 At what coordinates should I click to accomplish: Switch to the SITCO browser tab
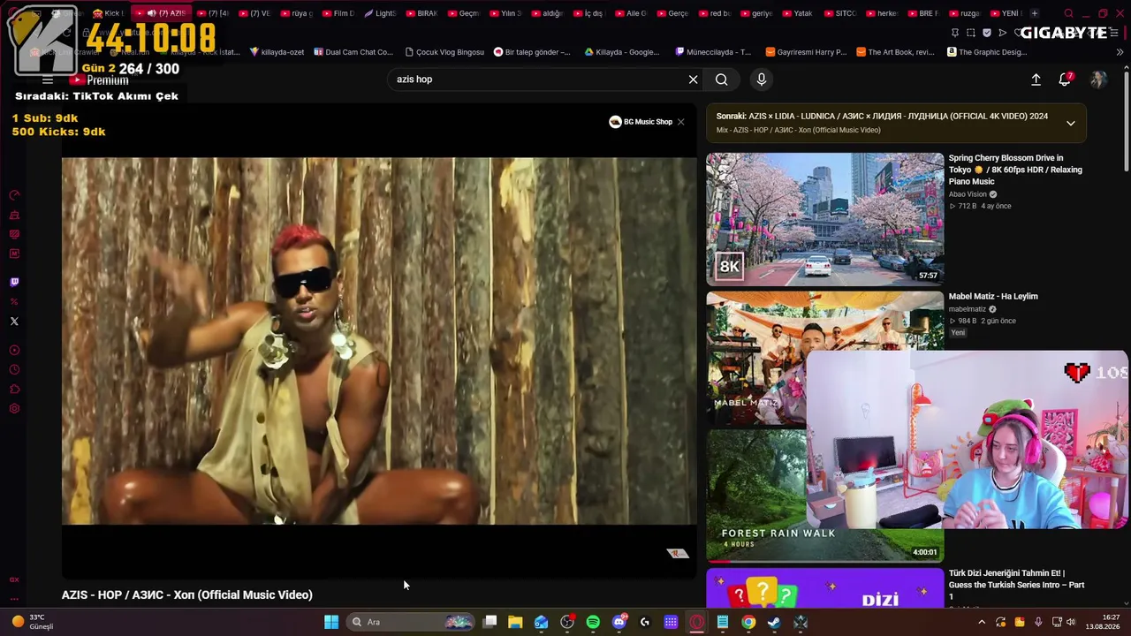point(839,13)
